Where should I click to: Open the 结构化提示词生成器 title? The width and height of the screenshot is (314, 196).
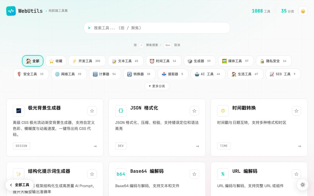(49, 171)
